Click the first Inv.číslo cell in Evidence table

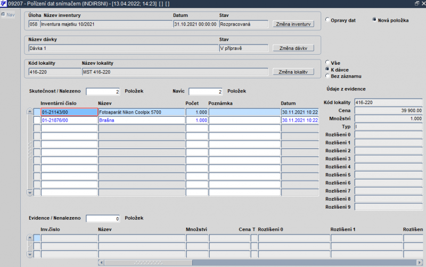(x=69, y=238)
